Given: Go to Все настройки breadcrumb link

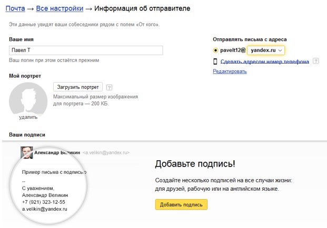Looking at the screenshot, I should (x=60, y=8).
